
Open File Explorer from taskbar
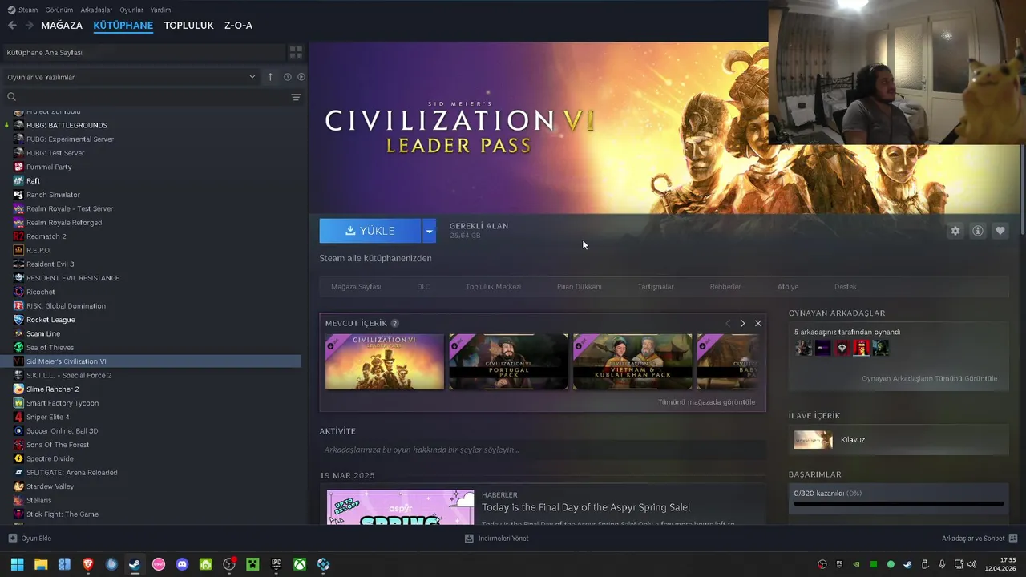(41, 564)
